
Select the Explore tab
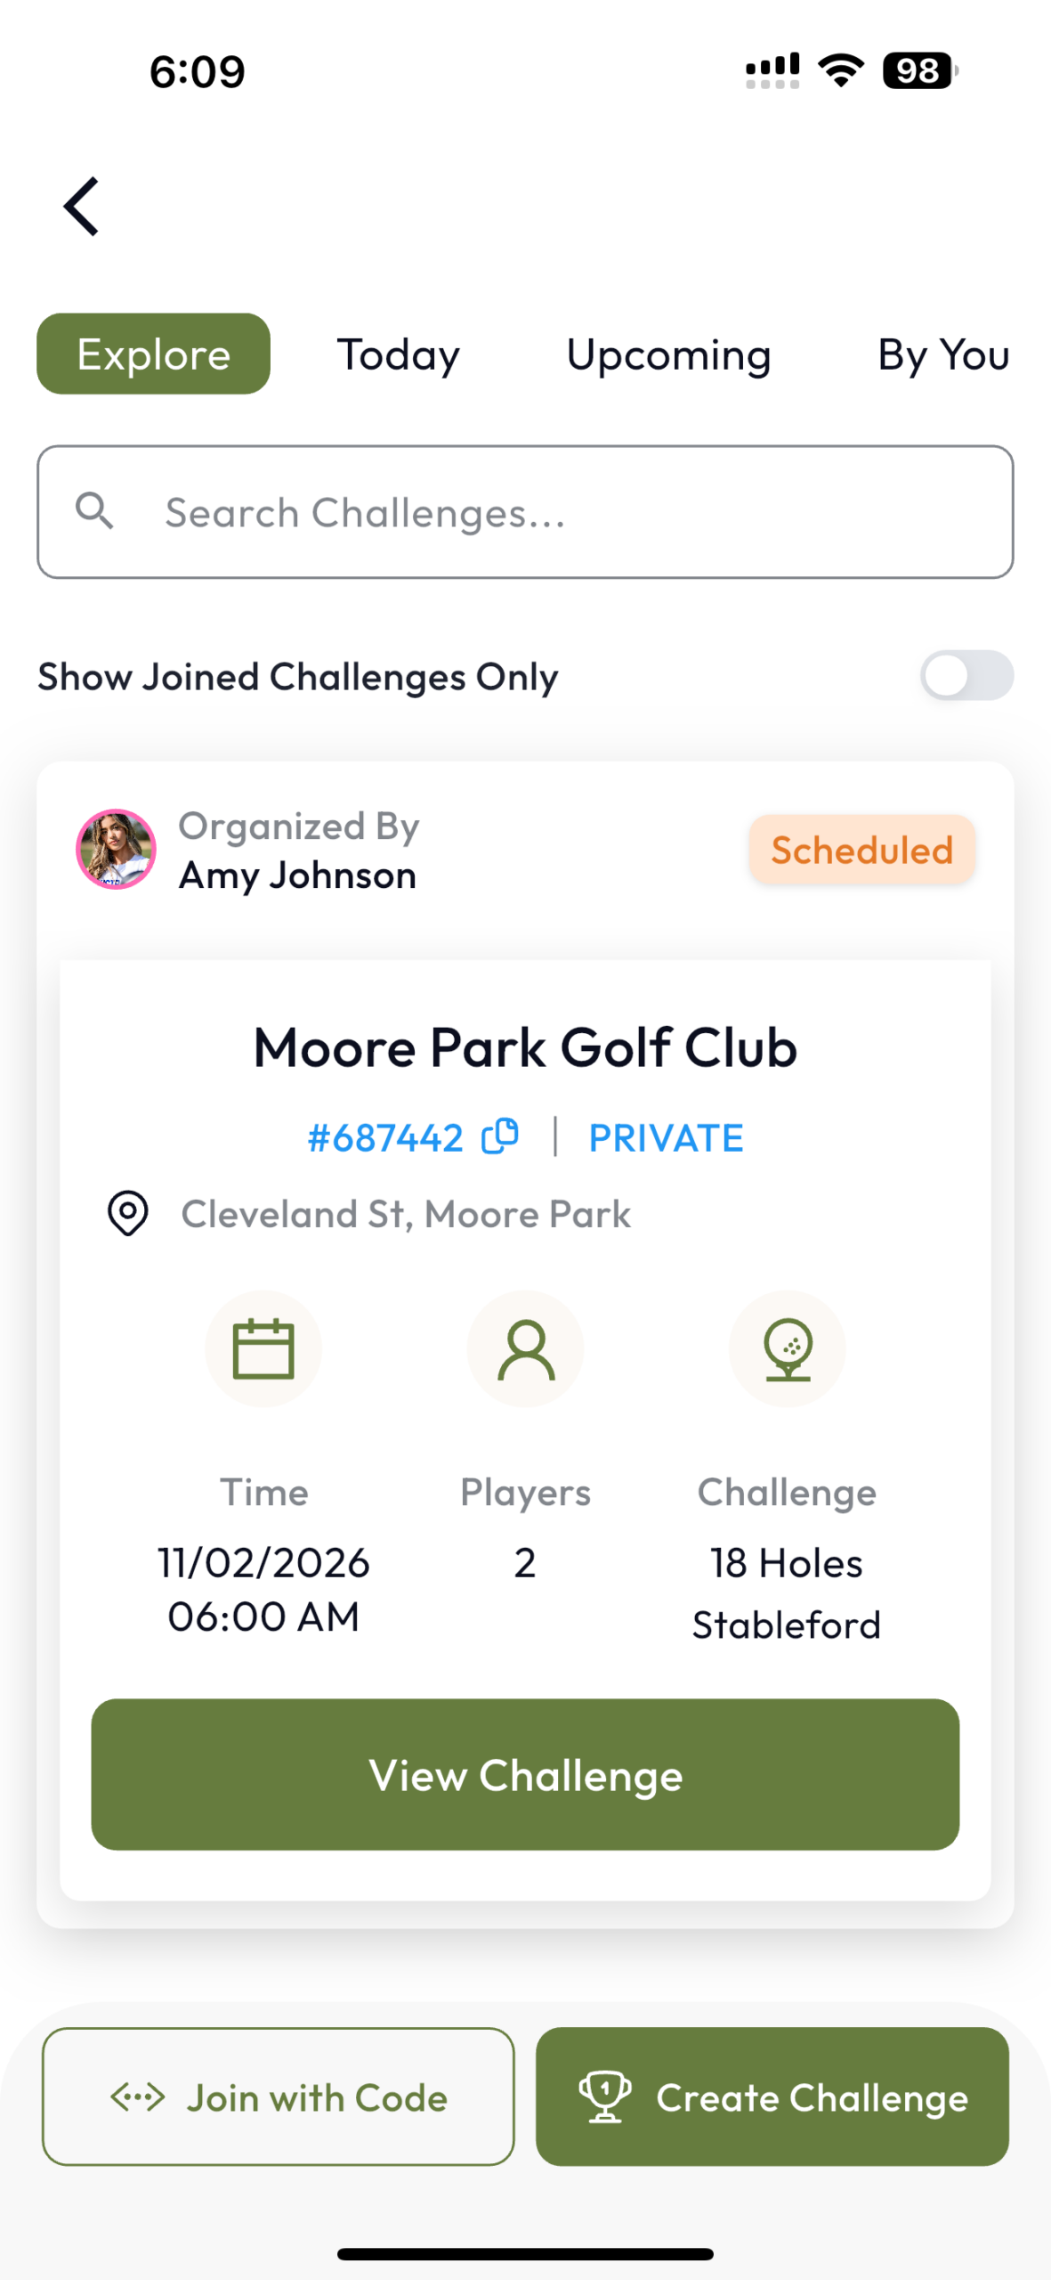coord(153,354)
